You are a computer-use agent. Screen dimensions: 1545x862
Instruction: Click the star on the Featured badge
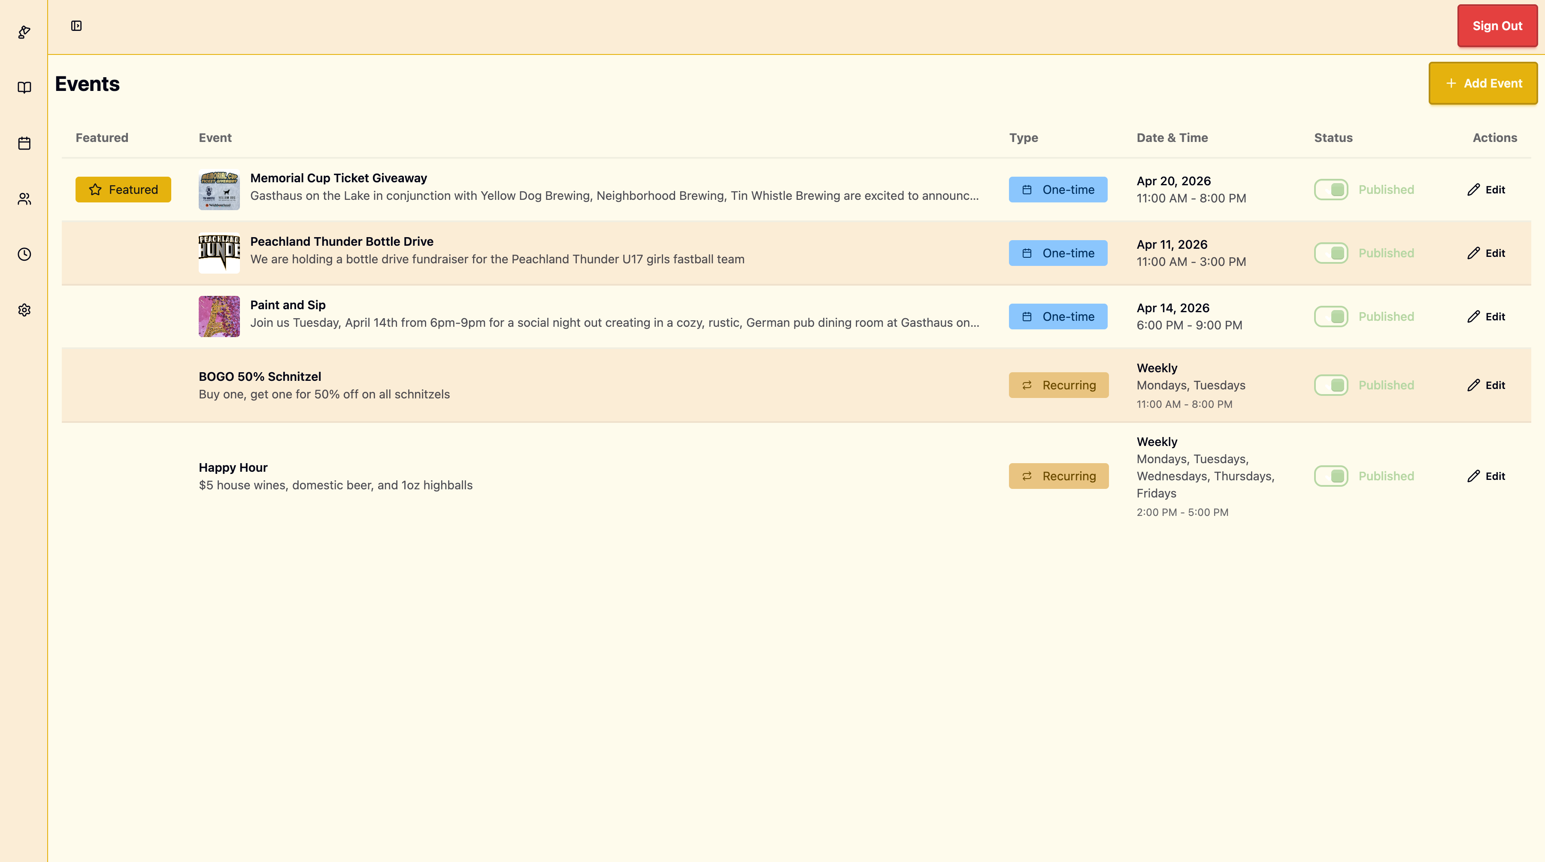[95, 189]
